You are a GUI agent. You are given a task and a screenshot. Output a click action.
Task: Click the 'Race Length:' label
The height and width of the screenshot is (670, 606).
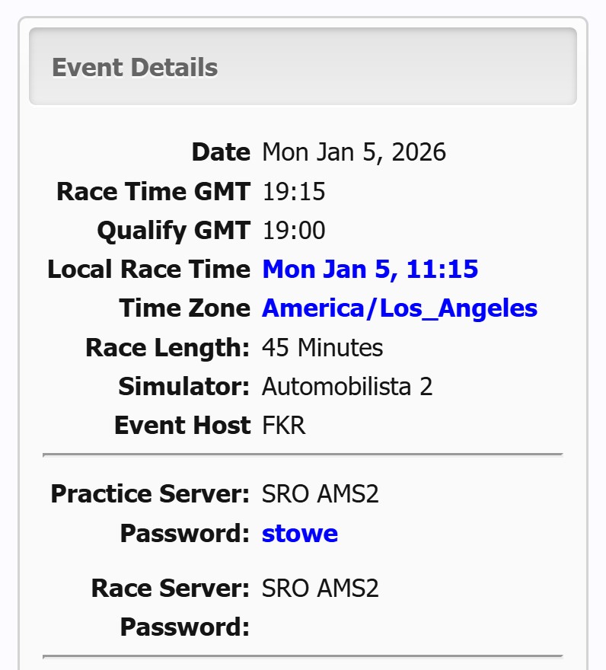[167, 348]
